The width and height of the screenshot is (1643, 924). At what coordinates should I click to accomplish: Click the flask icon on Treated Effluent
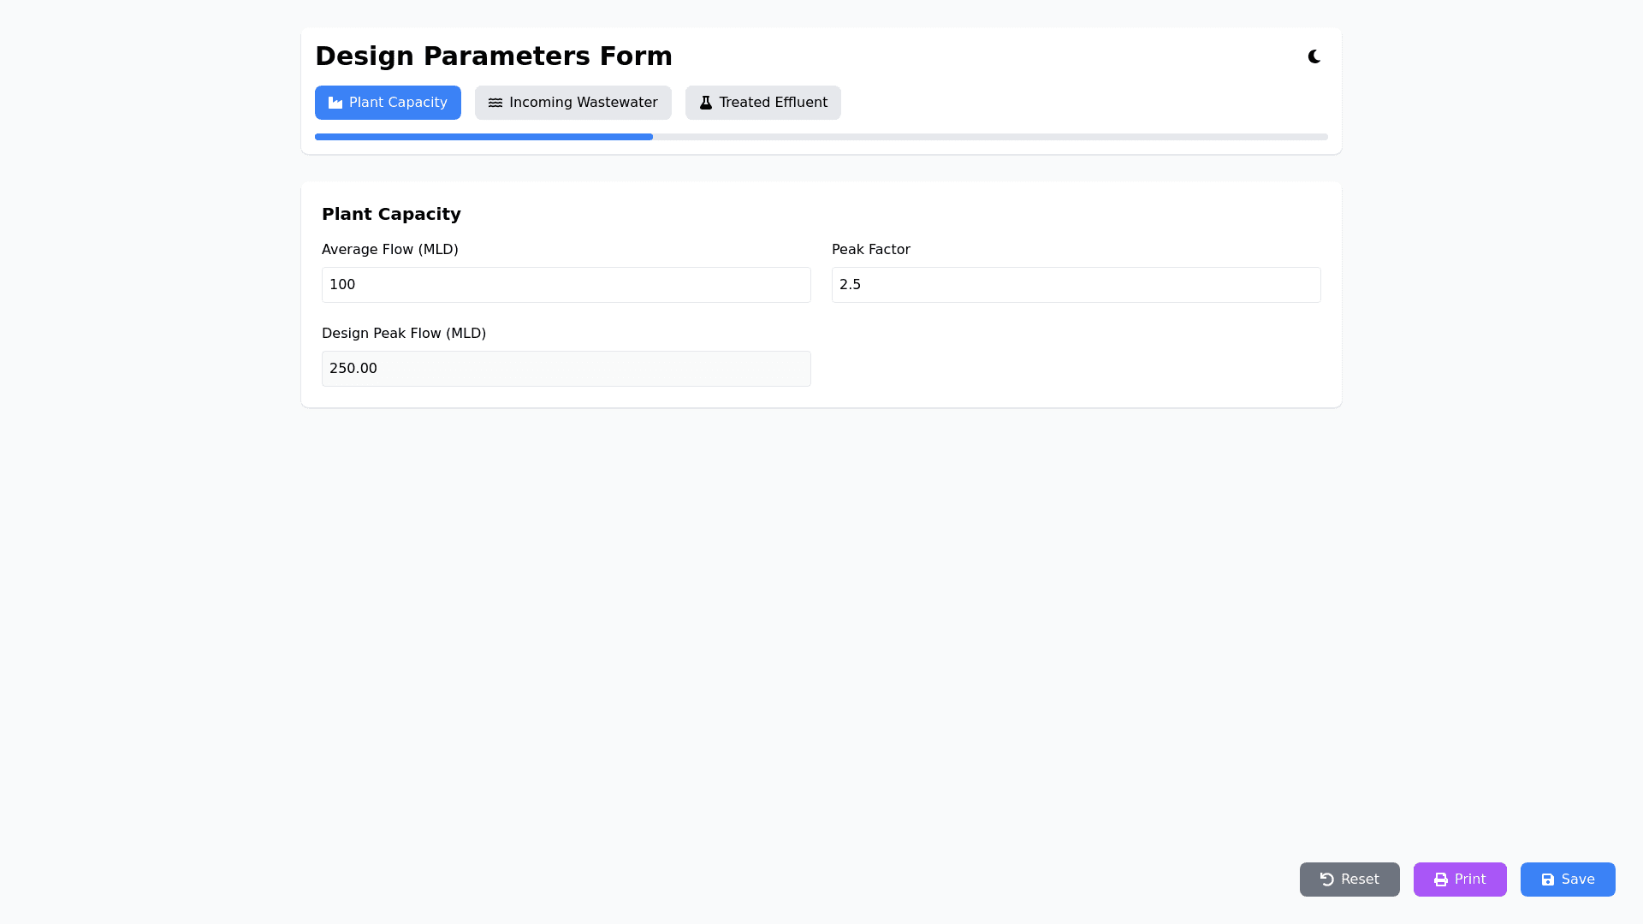[706, 103]
